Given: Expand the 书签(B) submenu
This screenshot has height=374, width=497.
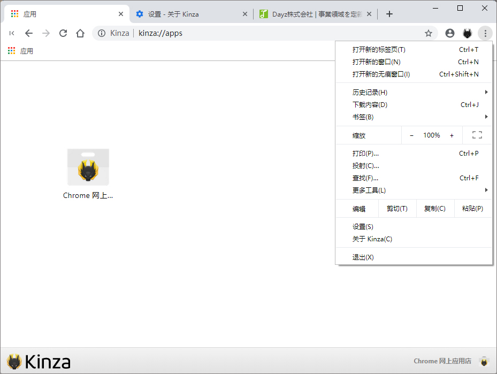Looking at the screenshot, I should [x=414, y=117].
